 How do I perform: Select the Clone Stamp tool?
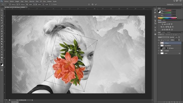coord(2,31)
